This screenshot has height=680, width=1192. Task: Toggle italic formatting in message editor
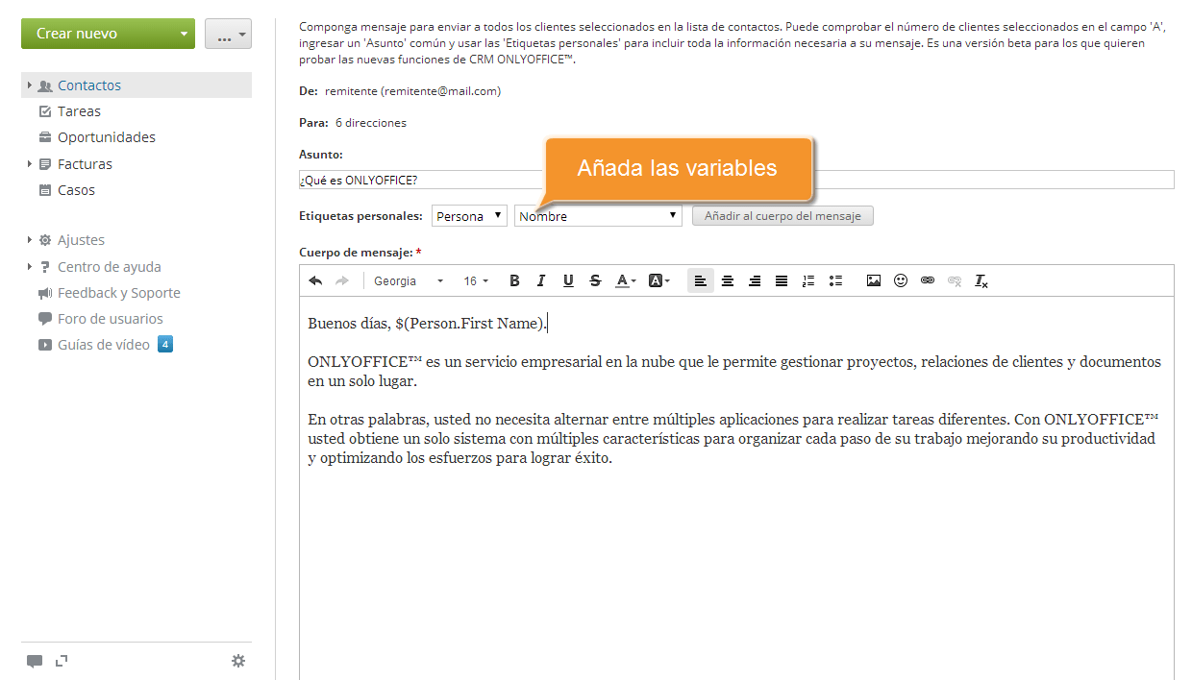coord(541,280)
